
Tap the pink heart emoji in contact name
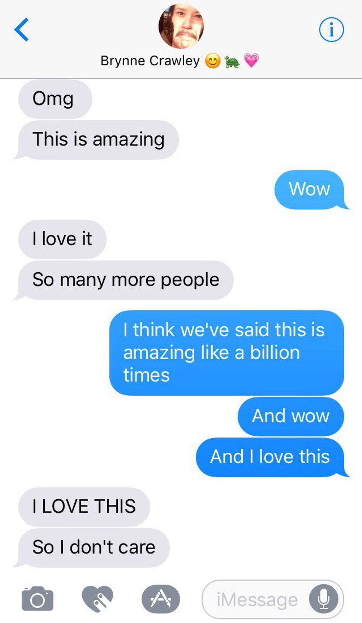pos(251,61)
